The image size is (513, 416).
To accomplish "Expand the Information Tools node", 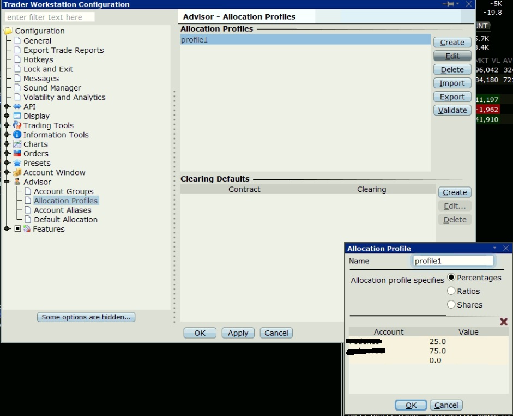I will (x=7, y=135).
